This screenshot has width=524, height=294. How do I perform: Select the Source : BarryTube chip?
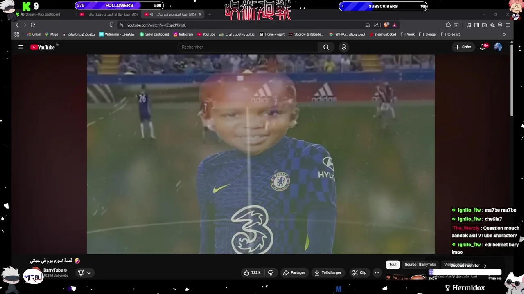[420, 265]
